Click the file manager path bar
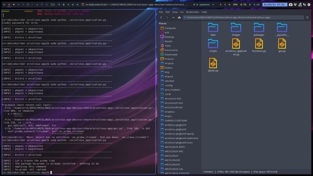The height and width of the screenshot is (176, 313). point(244,18)
